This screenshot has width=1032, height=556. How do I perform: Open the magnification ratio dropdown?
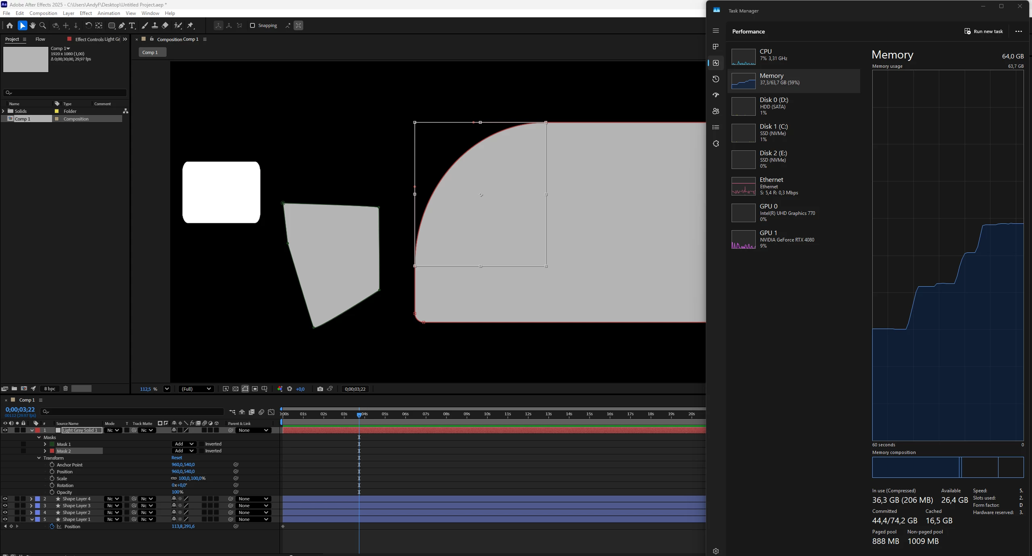coord(167,389)
